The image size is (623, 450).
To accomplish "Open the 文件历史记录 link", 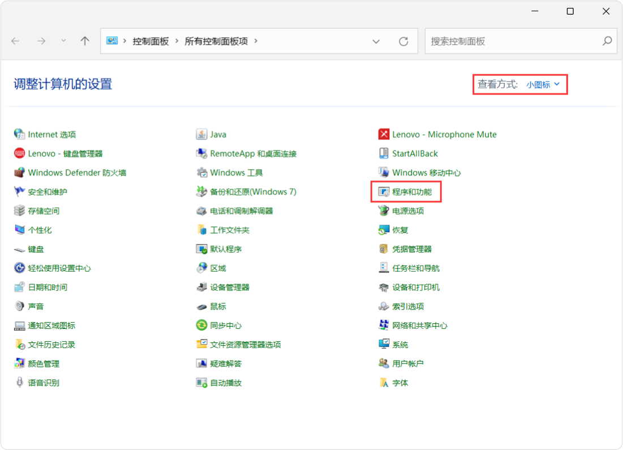I will (51, 345).
